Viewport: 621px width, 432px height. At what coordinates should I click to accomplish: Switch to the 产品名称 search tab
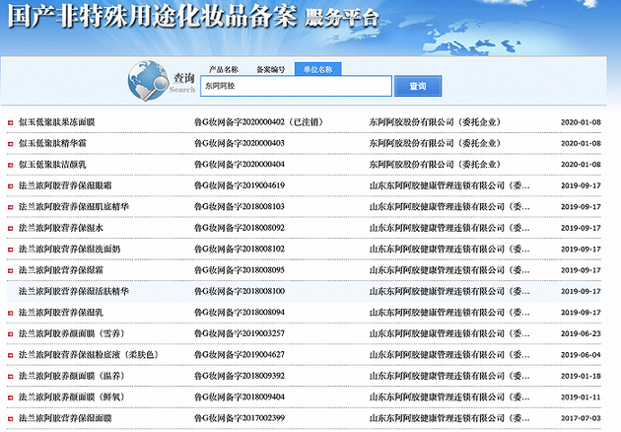point(223,69)
